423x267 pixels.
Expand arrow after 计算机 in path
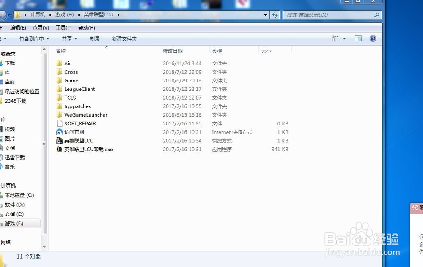tap(50, 15)
